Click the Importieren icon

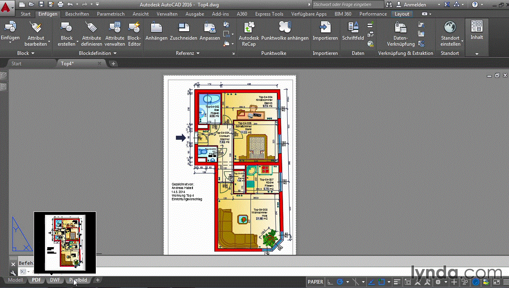click(x=325, y=27)
